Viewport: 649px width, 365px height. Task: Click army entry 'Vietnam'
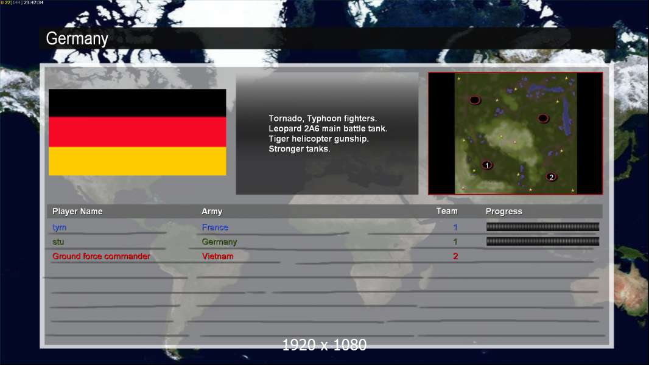click(218, 256)
